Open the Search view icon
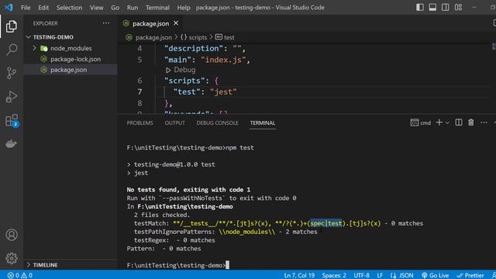The image size is (496, 279). tap(12, 50)
